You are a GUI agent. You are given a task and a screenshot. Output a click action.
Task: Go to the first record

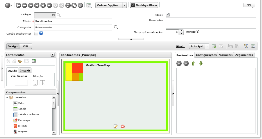(x=18, y=6)
